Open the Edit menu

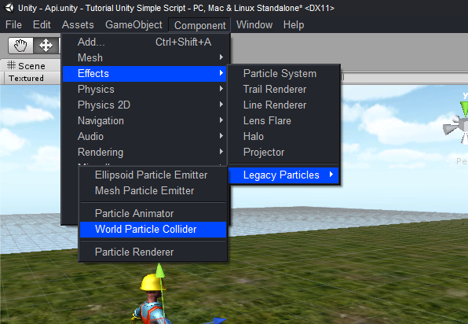pyautogui.click(x=42, y=25)
